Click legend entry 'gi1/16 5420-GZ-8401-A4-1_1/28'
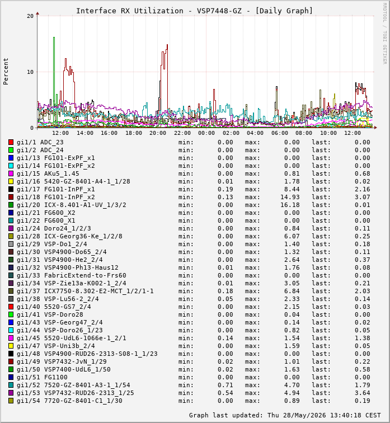390x423 pixels. pyautogui.click(x=73, y=181)
